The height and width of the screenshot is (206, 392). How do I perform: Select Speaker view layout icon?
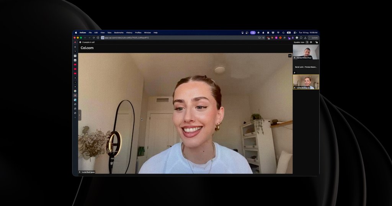(x=307, y=42)
